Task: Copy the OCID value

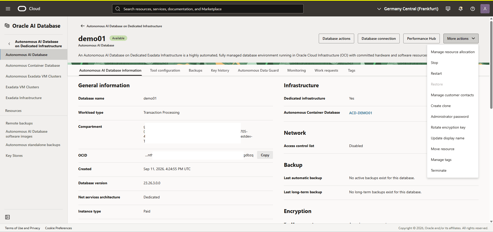Action: click(x=265, y=155)
